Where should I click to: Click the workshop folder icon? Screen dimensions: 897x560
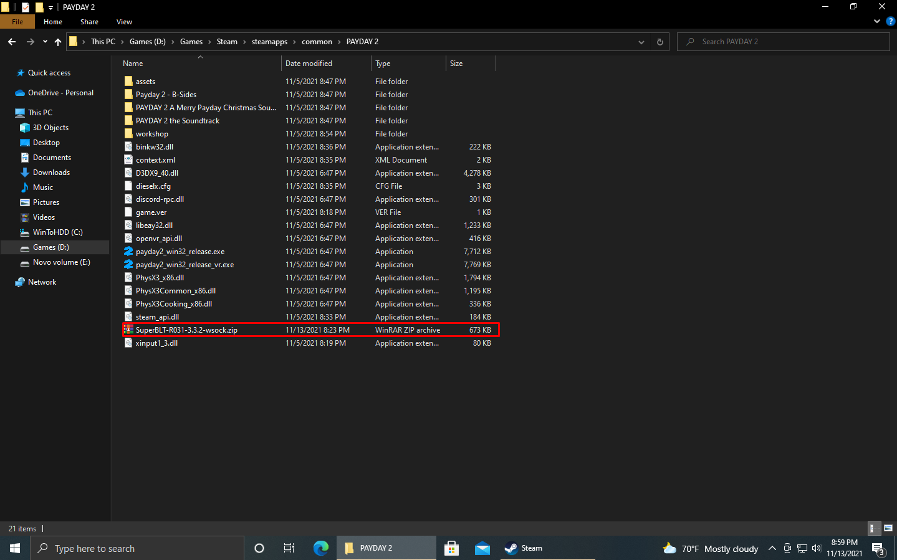(128, 134)
